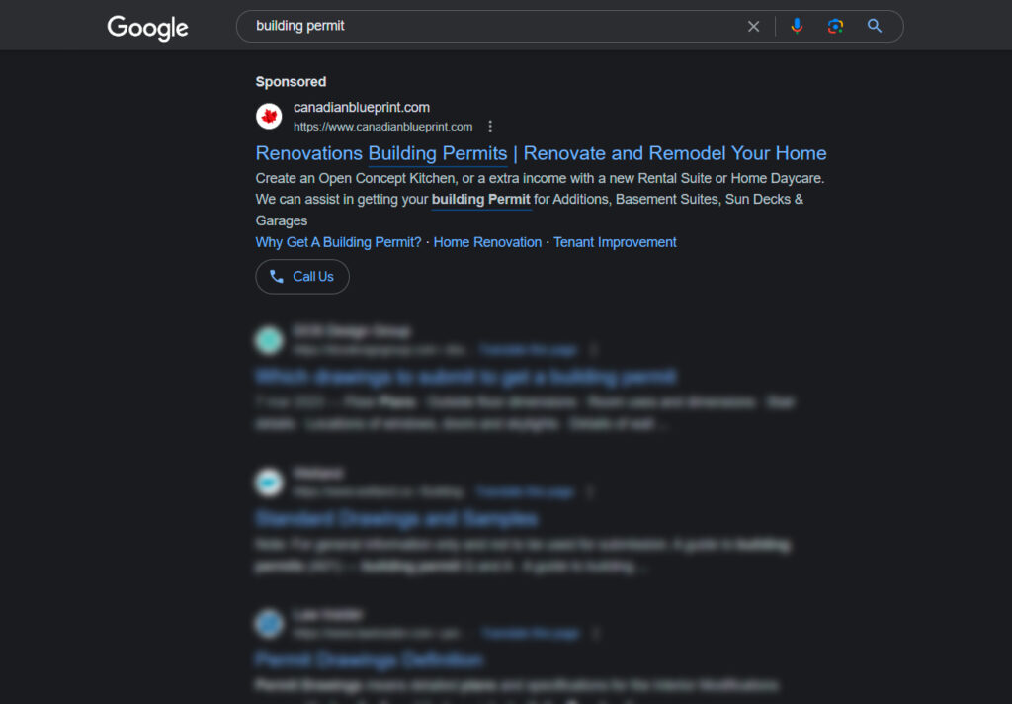Screen dimensions: 1012x704
Task: Click the 'Call Us' button
Action: pos(302,277)
